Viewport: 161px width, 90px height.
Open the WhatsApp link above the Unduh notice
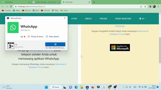[120, 26]
